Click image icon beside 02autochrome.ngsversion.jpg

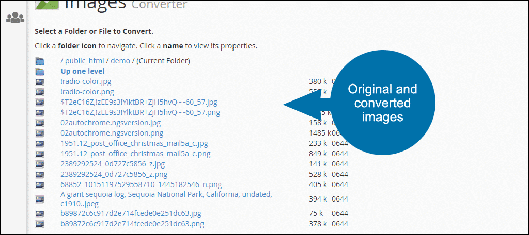click(40, 123)
